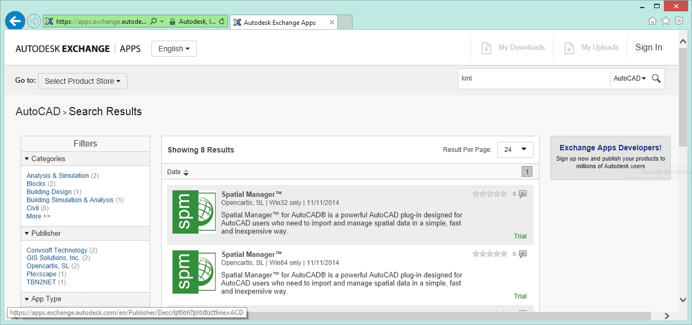Go back with the browser back arrow

coord(15,21)
